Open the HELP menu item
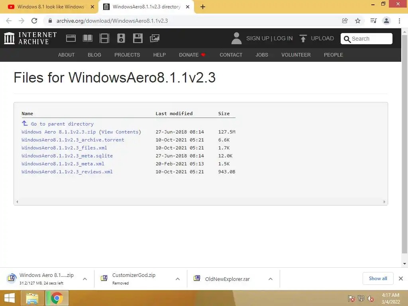 159,55
